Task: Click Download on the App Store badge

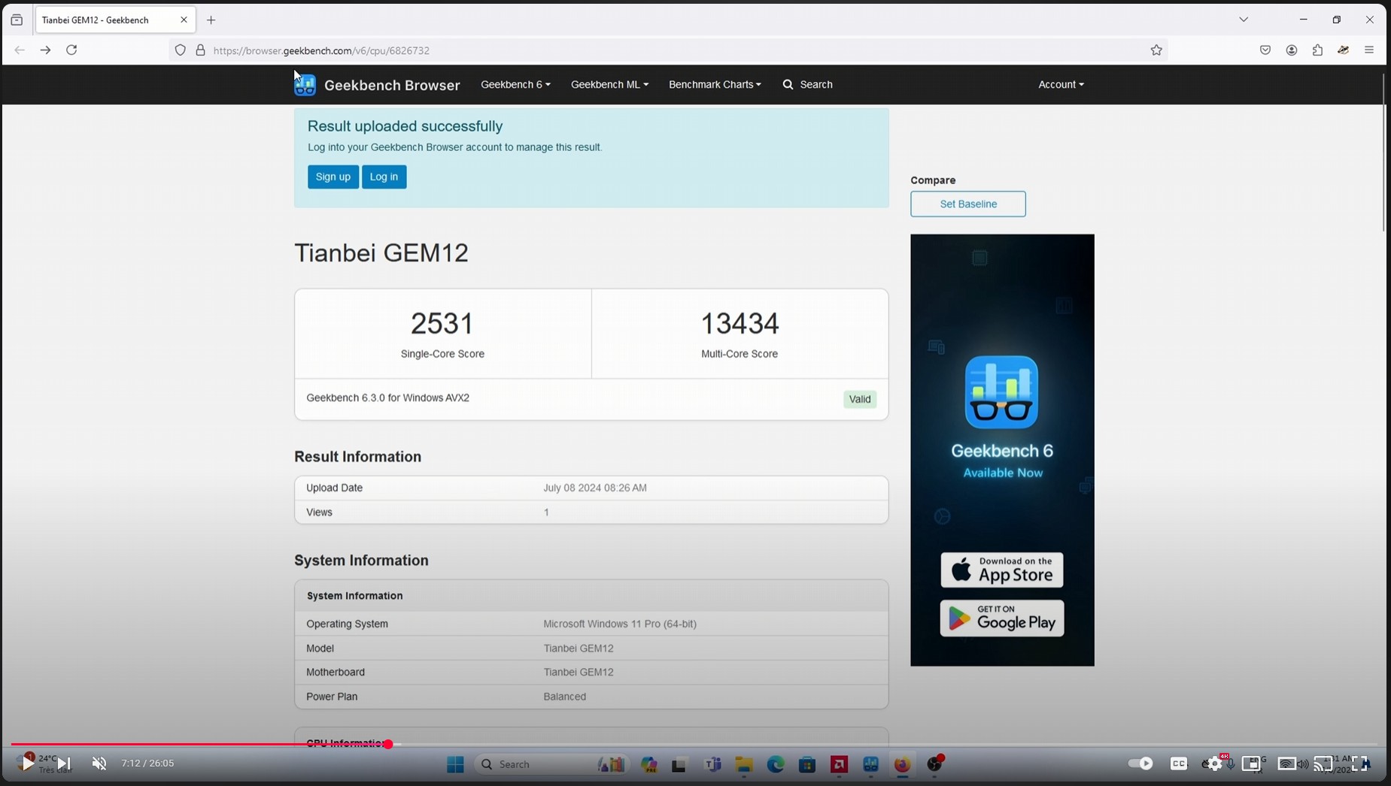Action: (x=1002, y=570)
